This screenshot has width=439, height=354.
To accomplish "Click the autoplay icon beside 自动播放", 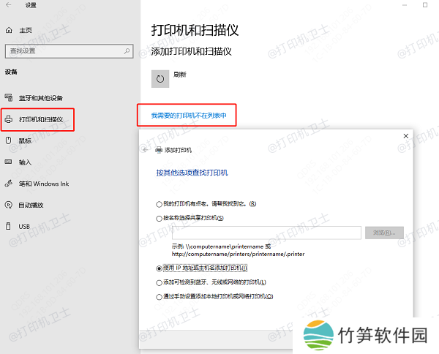I will [x=9, y=205].
